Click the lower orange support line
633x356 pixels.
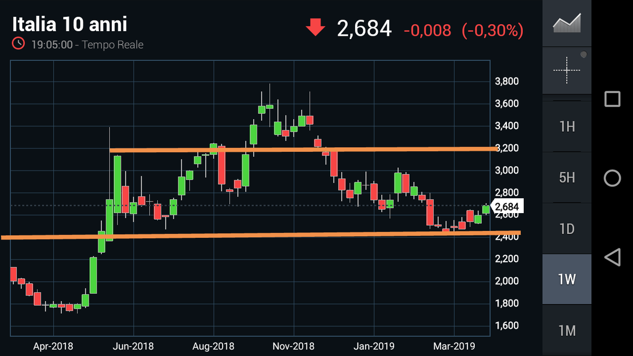point(261,235)
